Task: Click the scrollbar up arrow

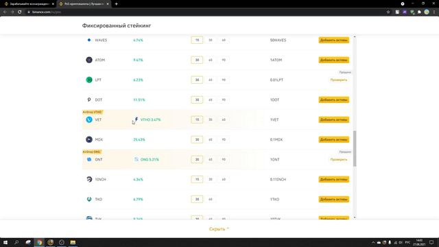Action: pos(355,37)
